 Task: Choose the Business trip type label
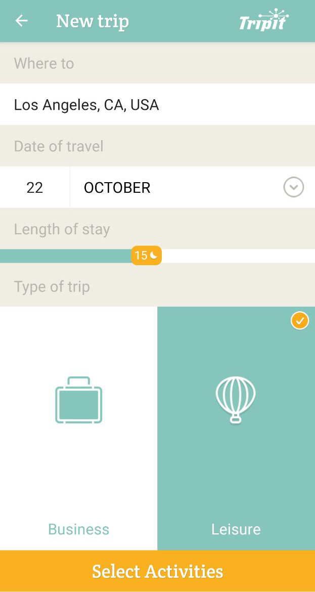click(78, 529)
